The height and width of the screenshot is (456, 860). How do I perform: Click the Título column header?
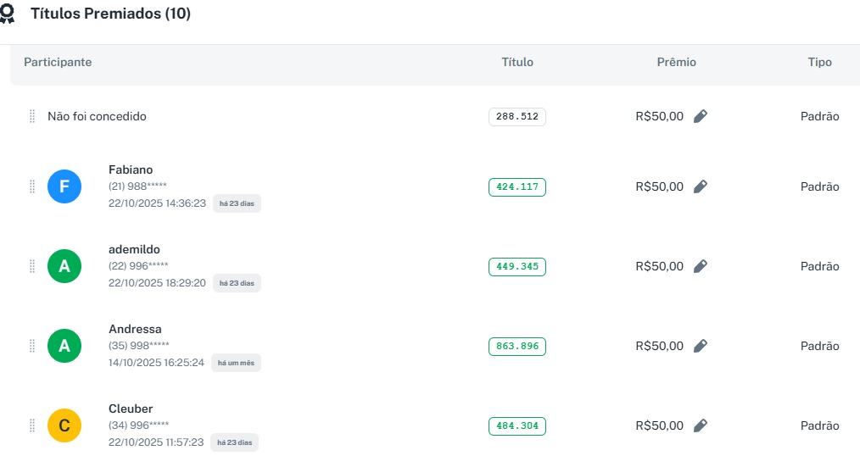517,62
